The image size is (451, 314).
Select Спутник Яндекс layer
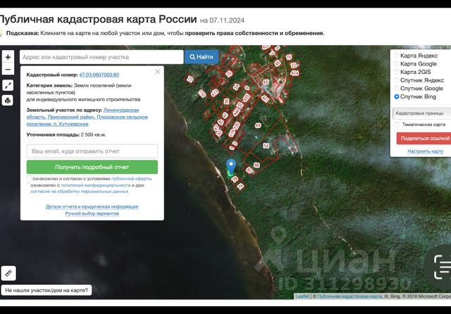click(396, 80)
